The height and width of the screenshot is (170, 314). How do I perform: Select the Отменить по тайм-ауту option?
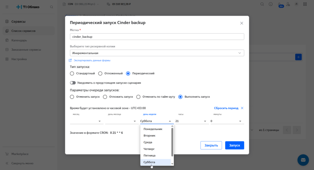[139, 97]
